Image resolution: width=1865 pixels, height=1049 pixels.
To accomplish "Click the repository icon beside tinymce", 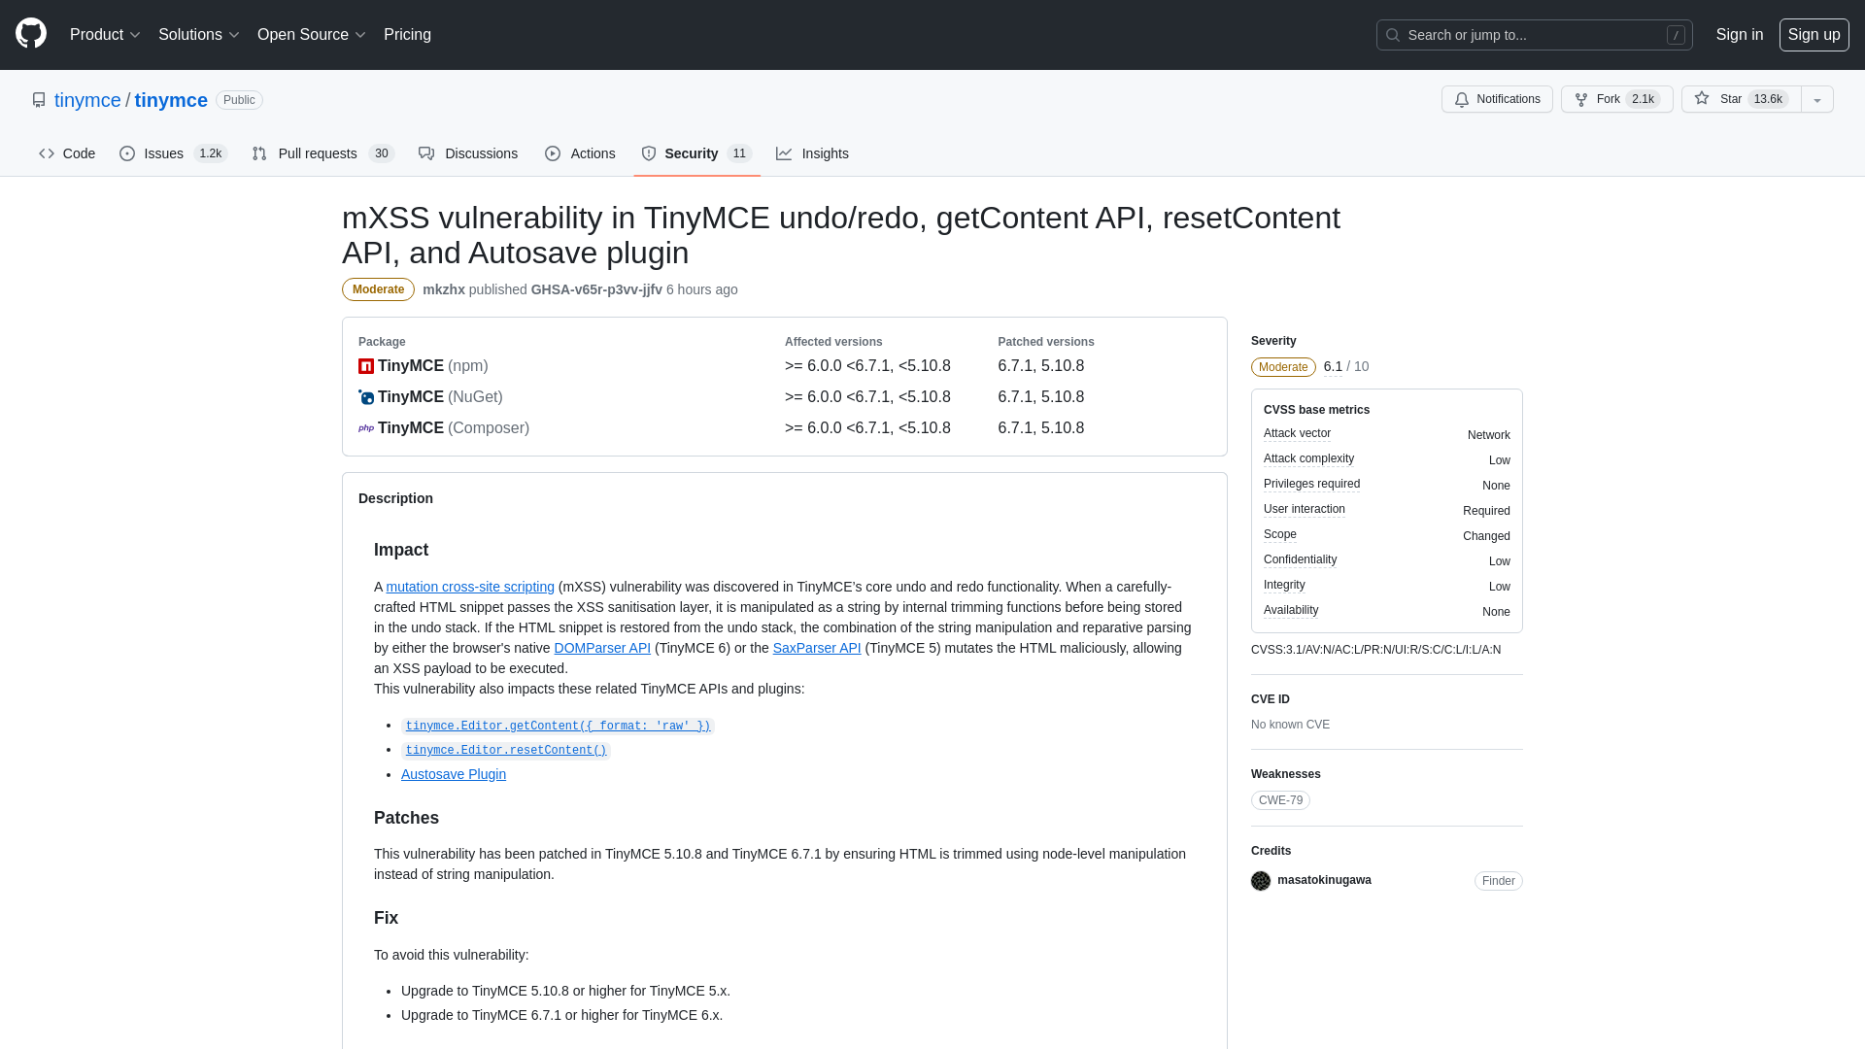I will point(39,100).
